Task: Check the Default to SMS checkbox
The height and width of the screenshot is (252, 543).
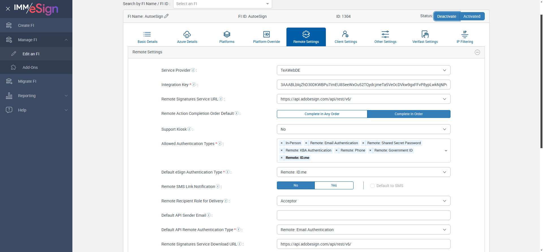Action: (x=372, y=186)
